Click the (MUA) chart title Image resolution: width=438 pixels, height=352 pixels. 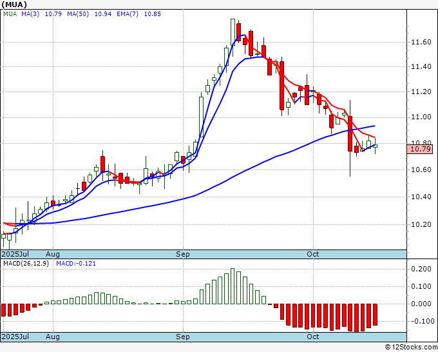click(x=14, y=5)
